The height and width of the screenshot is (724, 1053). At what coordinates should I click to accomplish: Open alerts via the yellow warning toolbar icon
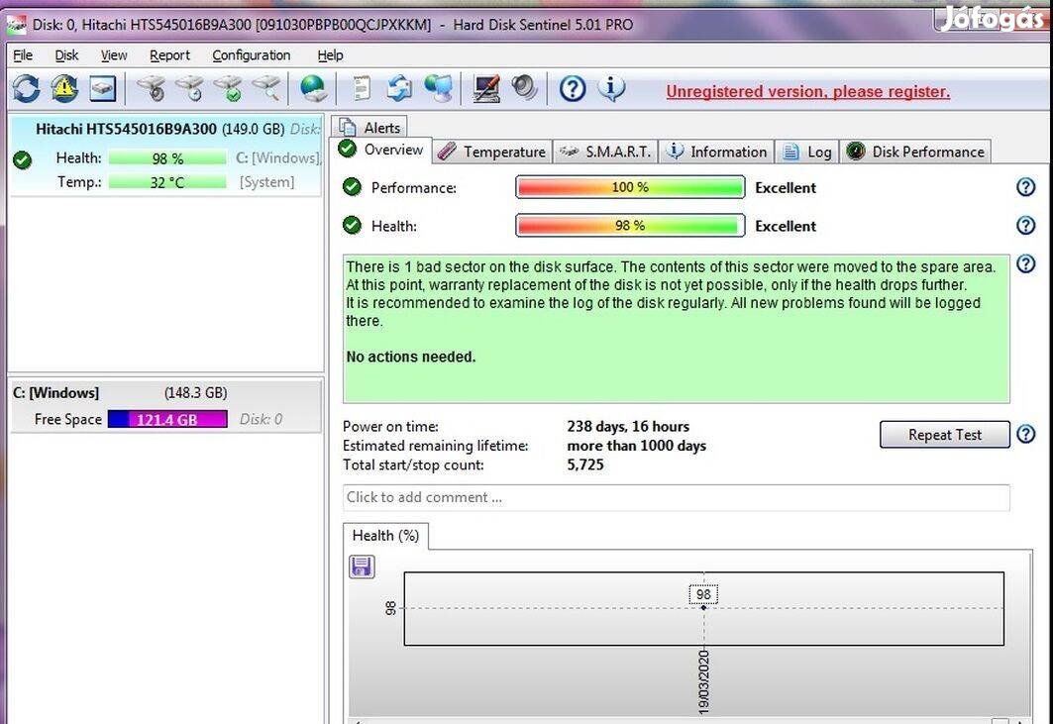point(65,89)
